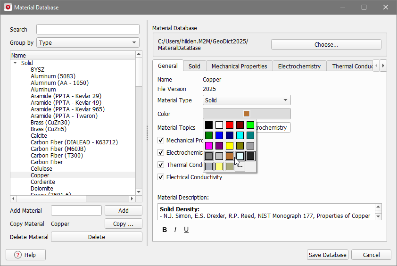Select Cellulose in the material list

(41, 168)
